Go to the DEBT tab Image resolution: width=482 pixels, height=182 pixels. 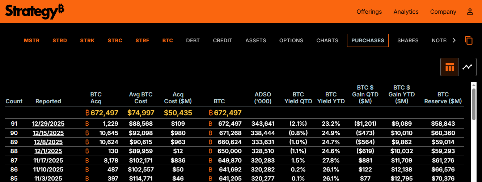(x=193, y=40)
